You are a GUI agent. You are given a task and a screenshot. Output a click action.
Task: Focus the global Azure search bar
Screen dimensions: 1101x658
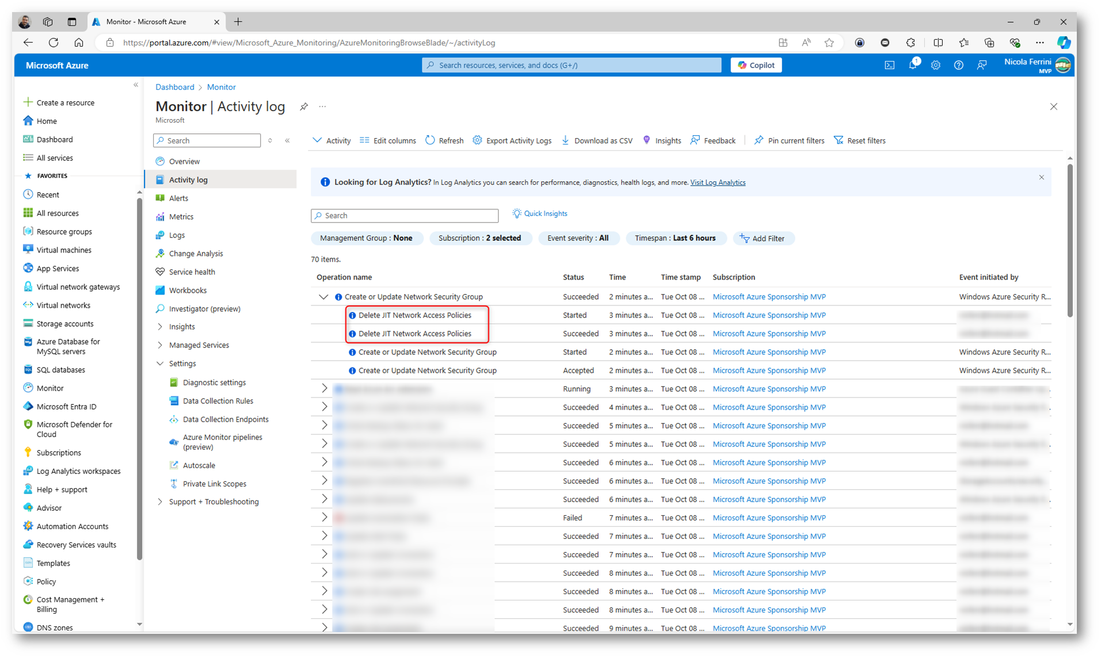[x=572, y=65]
